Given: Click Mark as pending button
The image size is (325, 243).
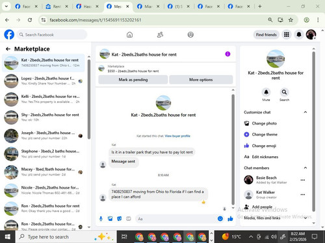Looking at the screenshot, I should click(133, 80).
